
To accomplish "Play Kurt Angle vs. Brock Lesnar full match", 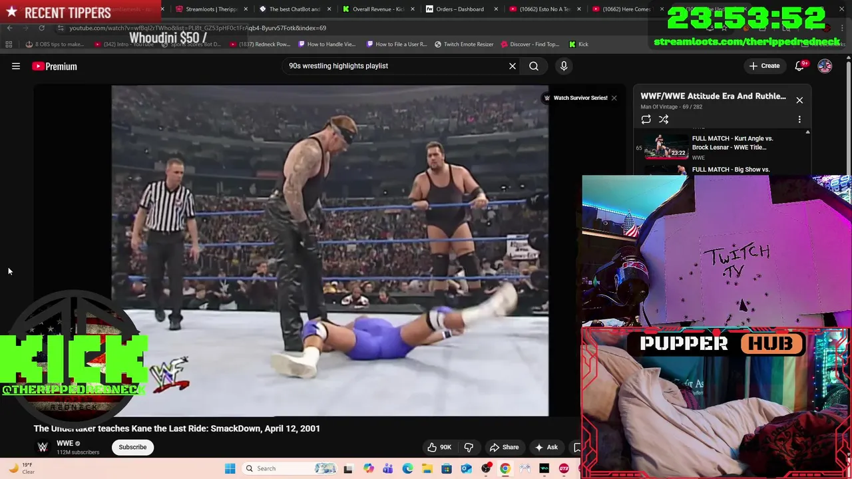I will pos(722,148).
